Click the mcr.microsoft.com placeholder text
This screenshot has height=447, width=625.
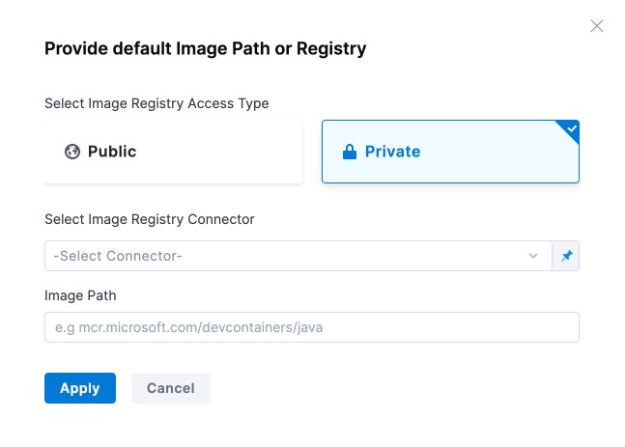click(x=184, y=327)
